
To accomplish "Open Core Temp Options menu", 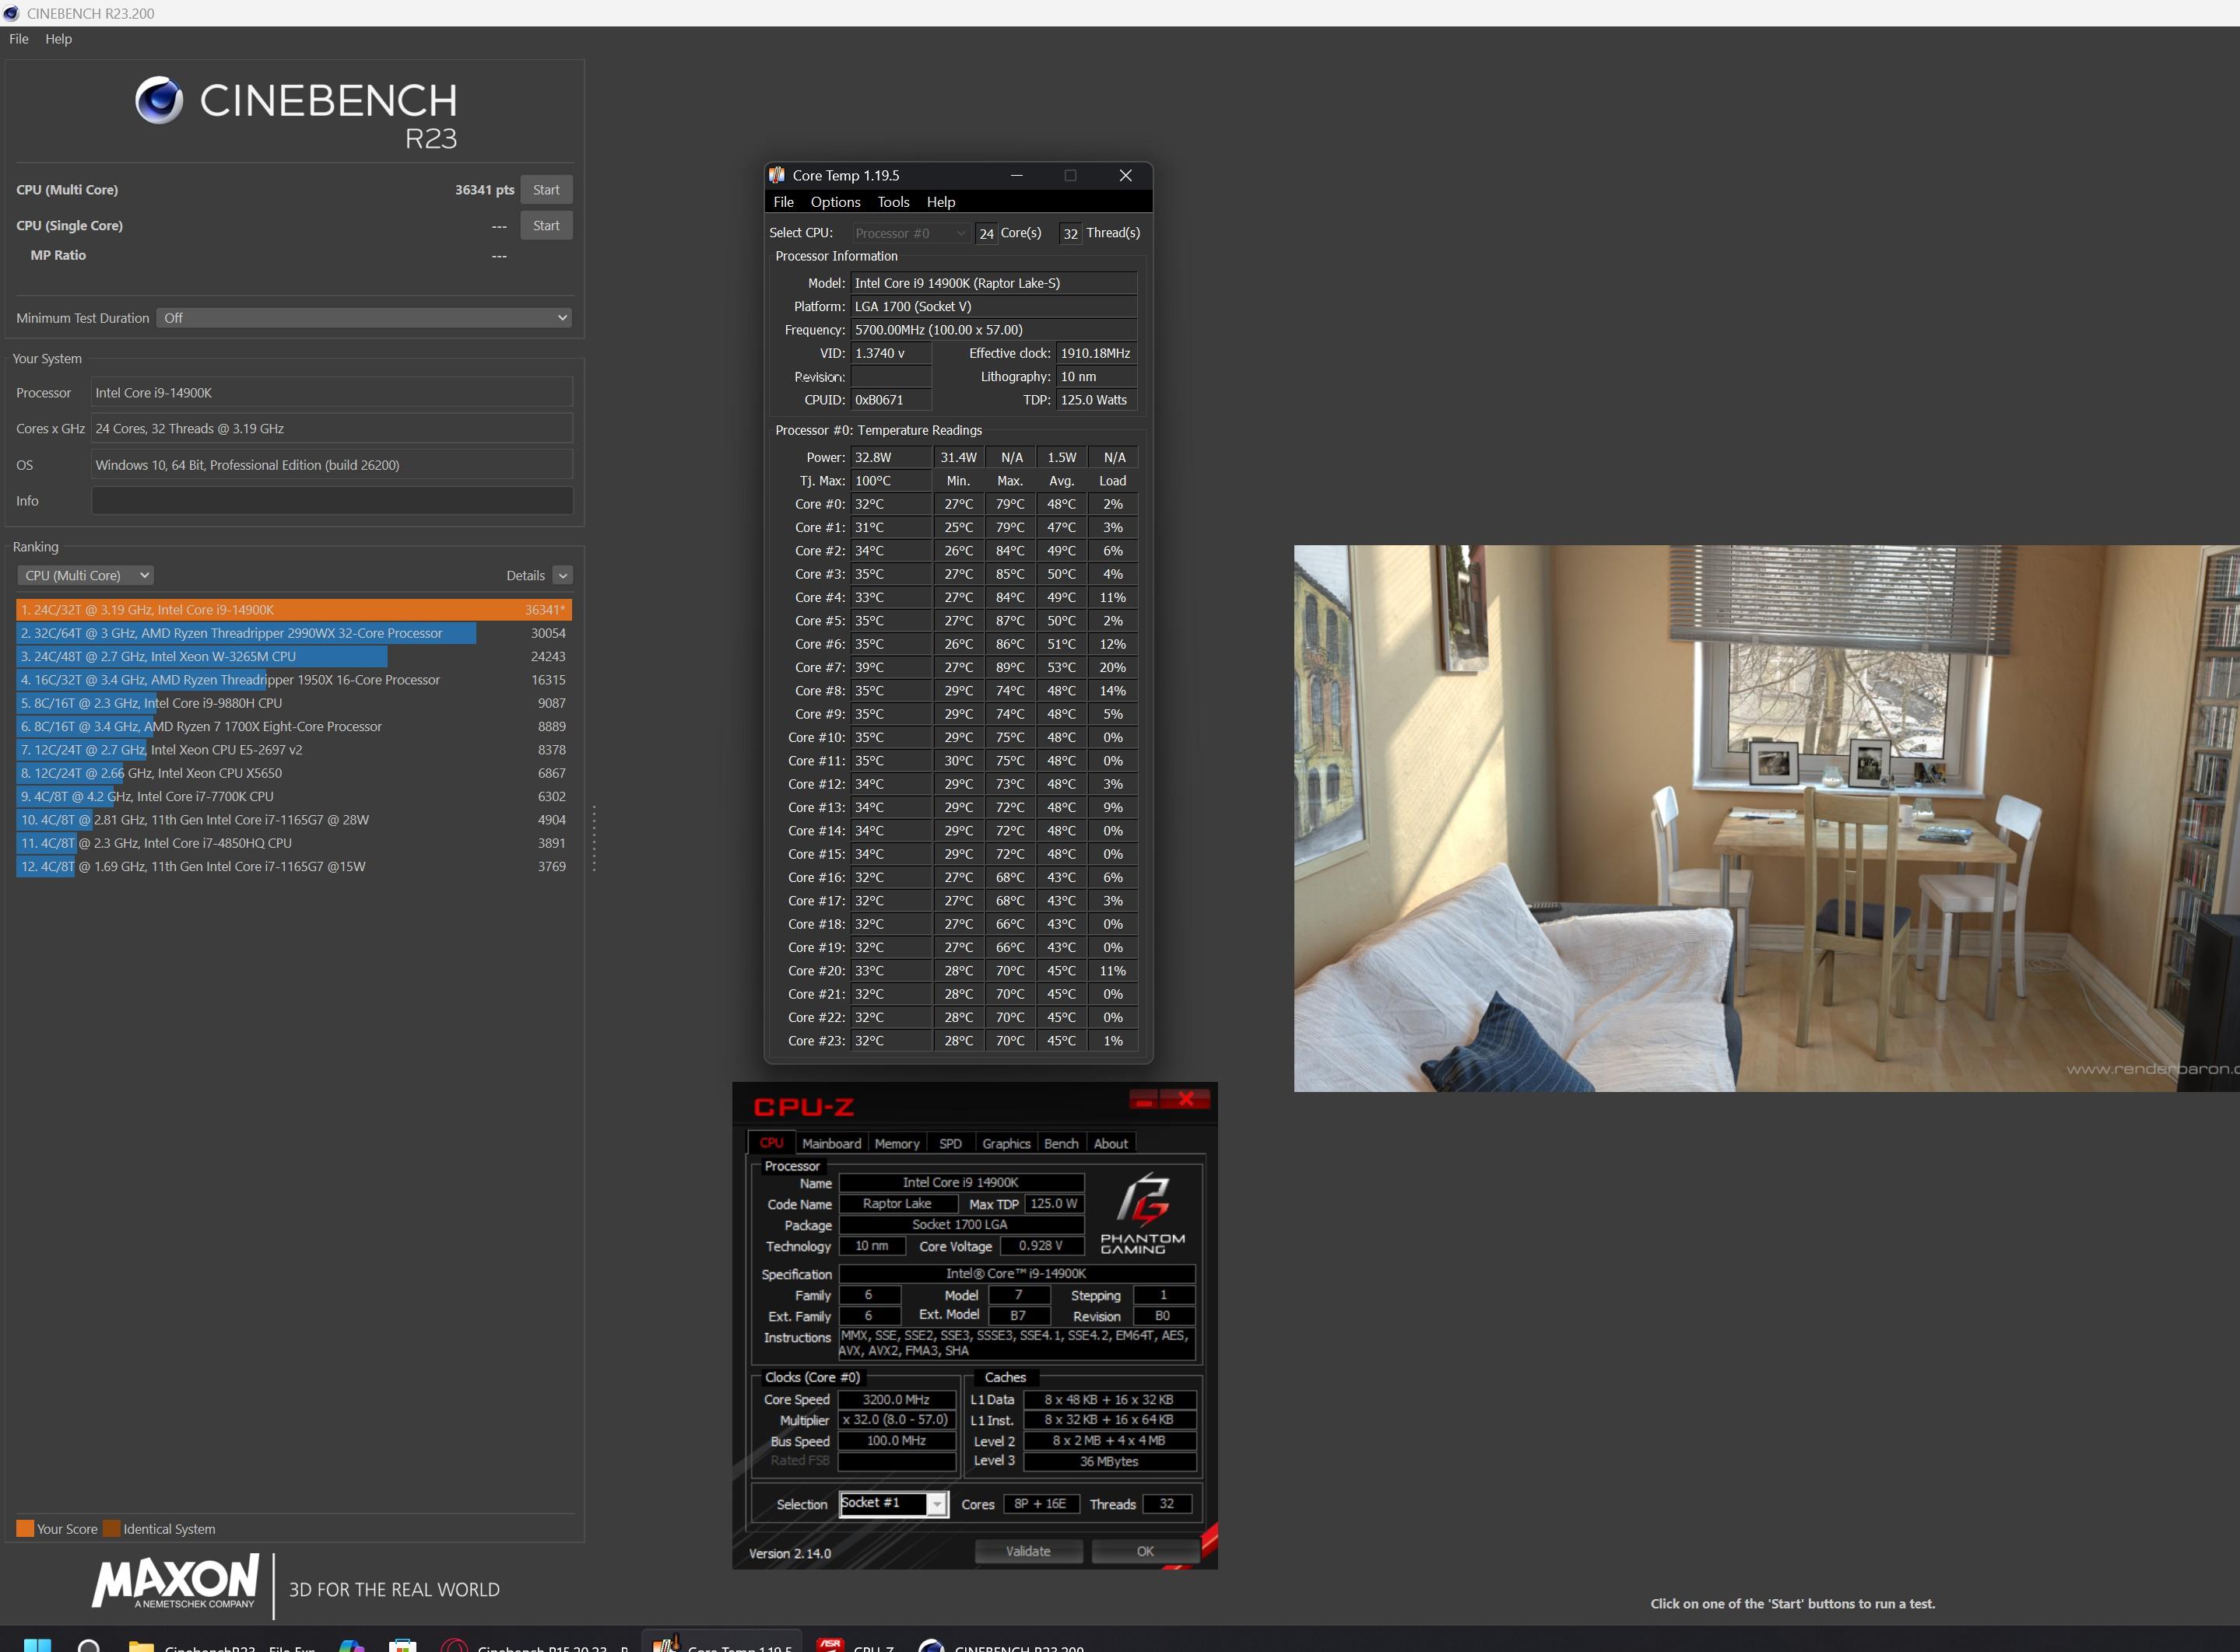I will [834, 202].
